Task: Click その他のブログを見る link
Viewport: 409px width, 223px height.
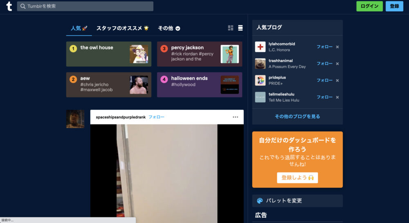Action: click(x=297, y=116)
